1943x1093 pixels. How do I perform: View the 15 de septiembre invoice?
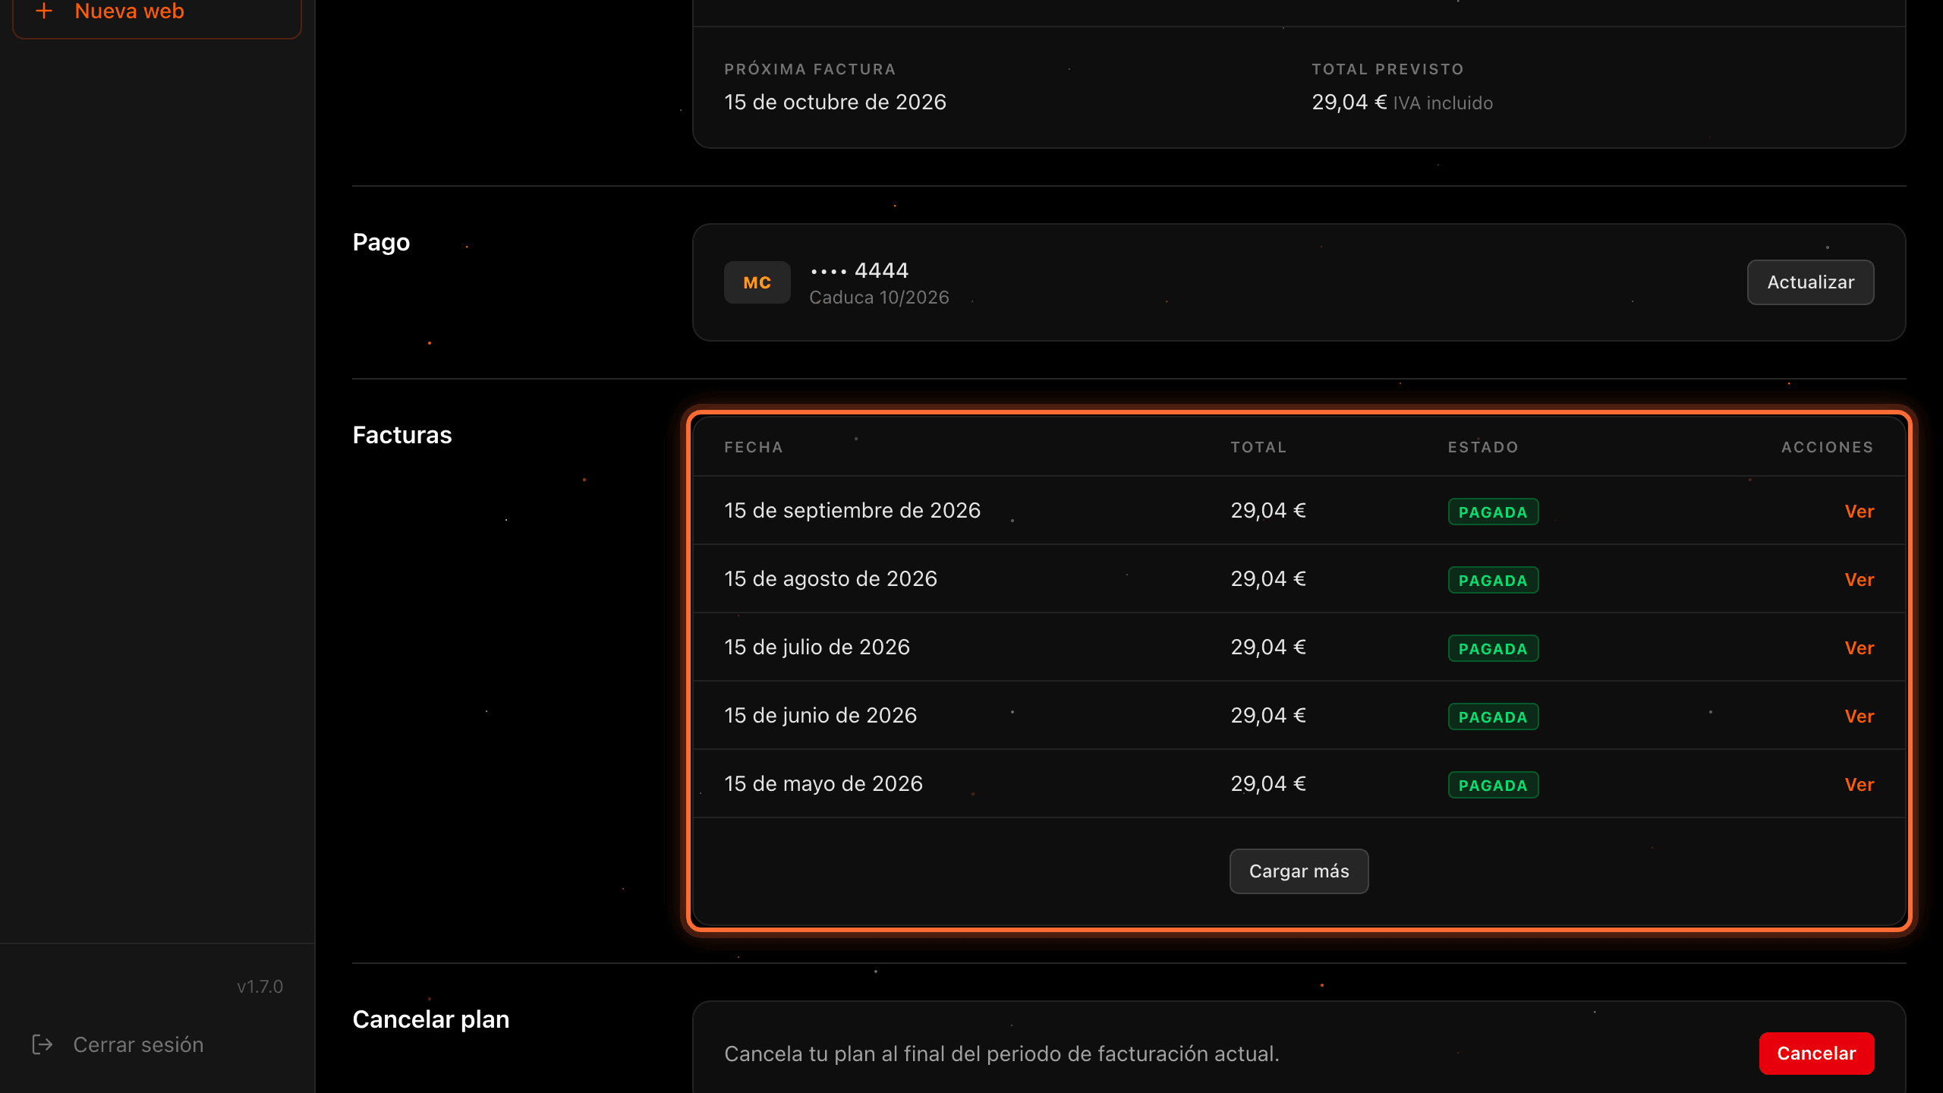tap(1859, 512)
